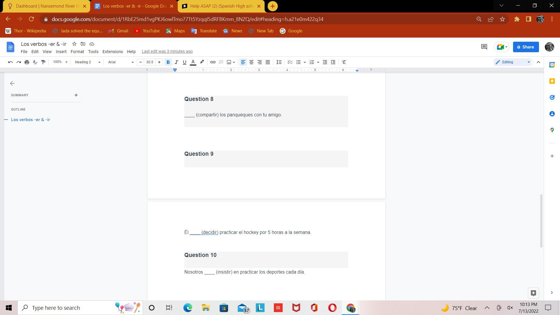Click the highlight color marker icon

coord(202,62)
